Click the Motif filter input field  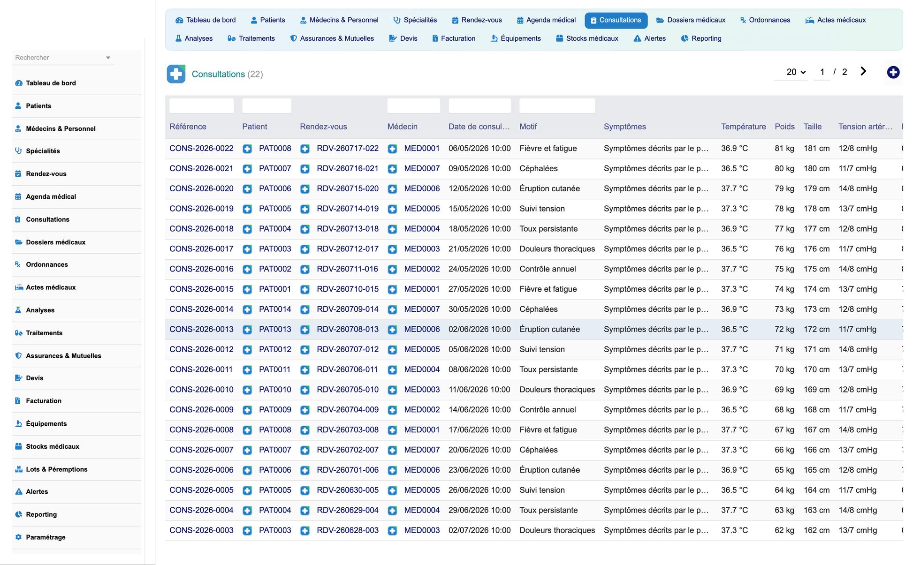[557, 105]
